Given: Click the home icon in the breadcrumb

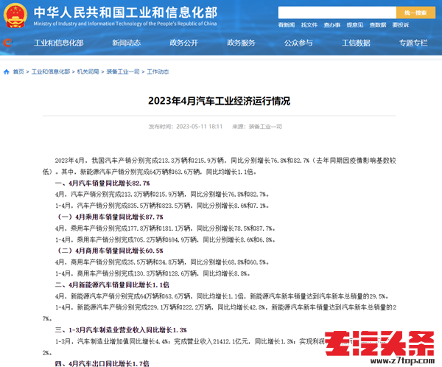Looking at the screenshot, I should point(7,72).
